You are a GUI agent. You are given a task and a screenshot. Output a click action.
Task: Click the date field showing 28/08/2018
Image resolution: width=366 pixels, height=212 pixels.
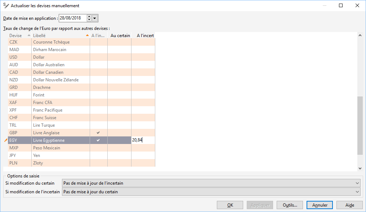pos(73,18)
